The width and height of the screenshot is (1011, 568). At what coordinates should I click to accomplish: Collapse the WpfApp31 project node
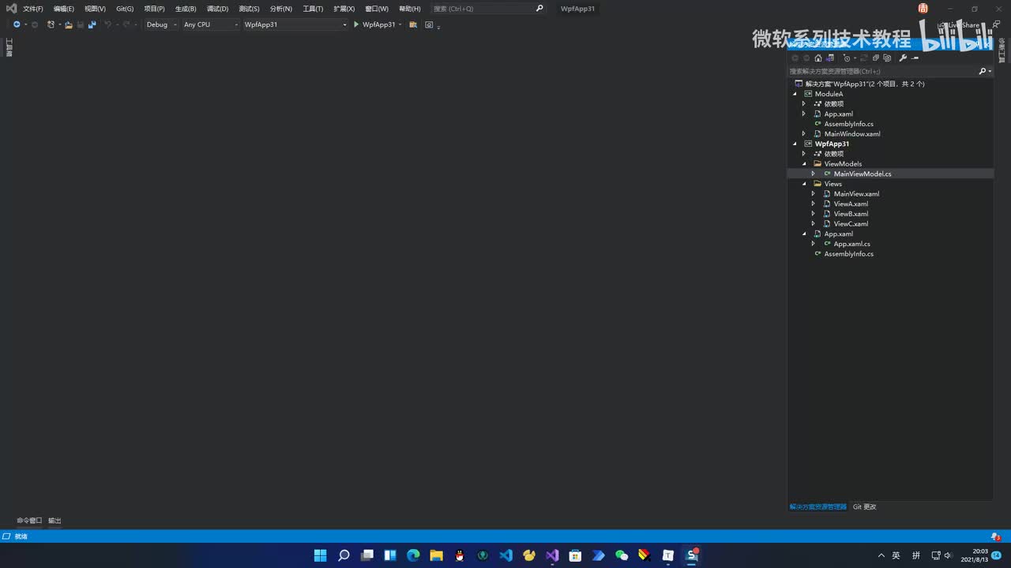(x=795, y=144)
